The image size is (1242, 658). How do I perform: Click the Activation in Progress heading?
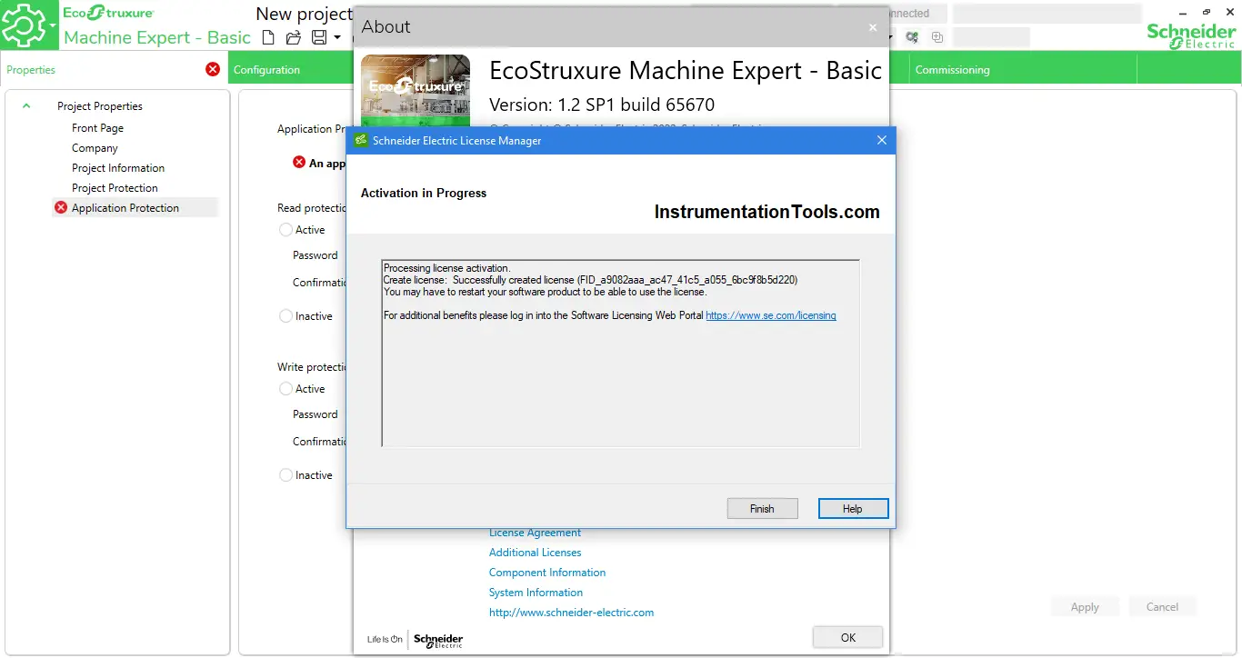[424, 193]
